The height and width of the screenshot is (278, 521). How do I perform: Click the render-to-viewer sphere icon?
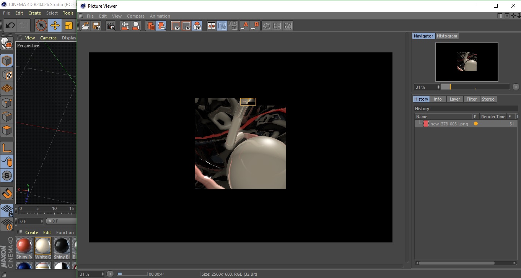pyautogui.click(x=136, y=26)
